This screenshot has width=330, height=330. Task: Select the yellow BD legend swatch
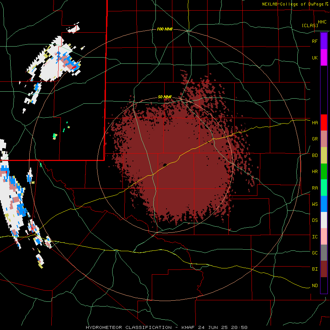(x=324, y=155)
